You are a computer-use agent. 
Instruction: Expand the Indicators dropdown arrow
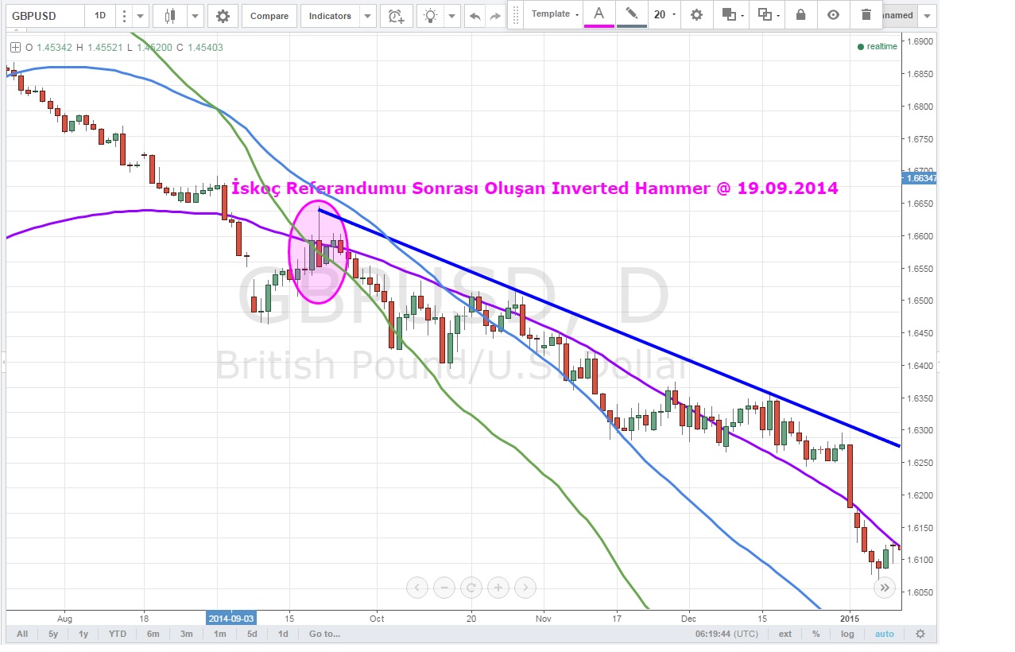click(366, 16)
